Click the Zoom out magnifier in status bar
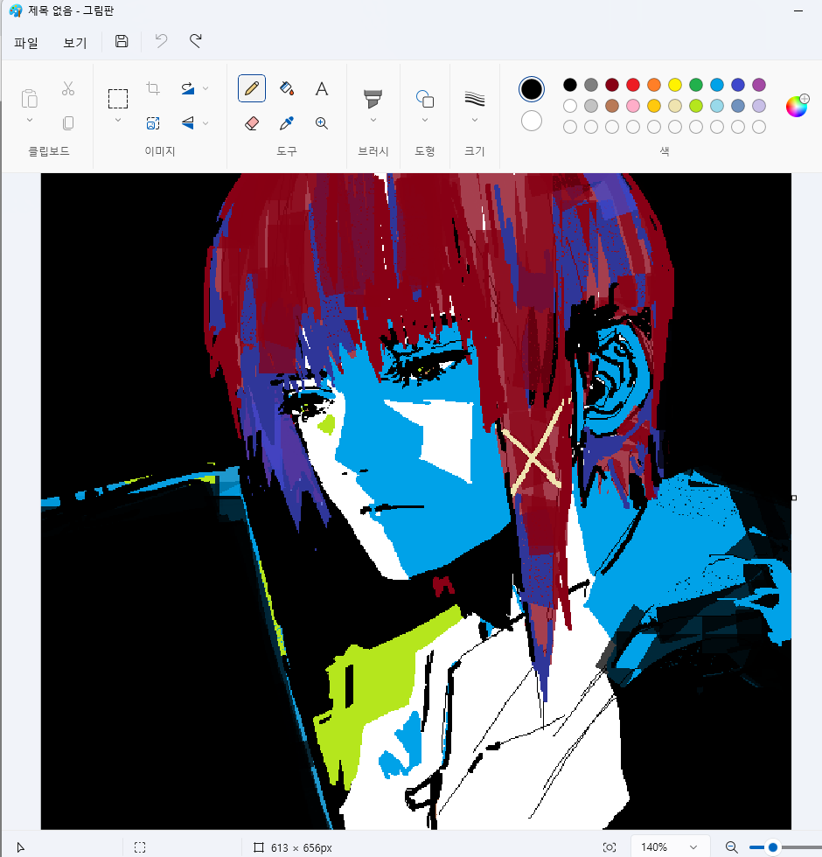The height and width of the screenshot is (857, 822). pyautogui.click(x=731, y=847)
